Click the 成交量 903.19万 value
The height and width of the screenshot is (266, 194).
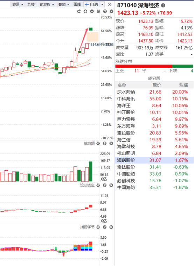145,48
